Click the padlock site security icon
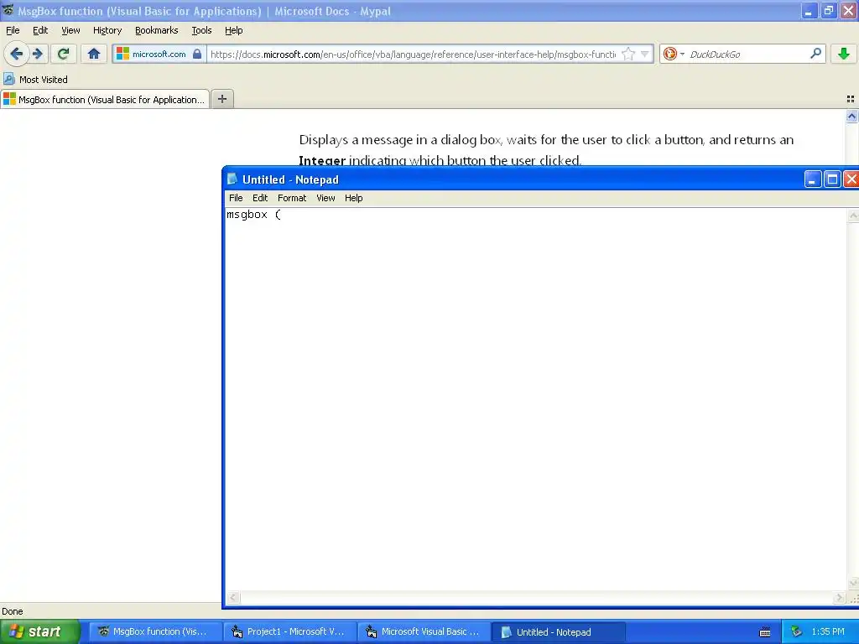The width and height of the screenshot is (859, 644). 197,54
